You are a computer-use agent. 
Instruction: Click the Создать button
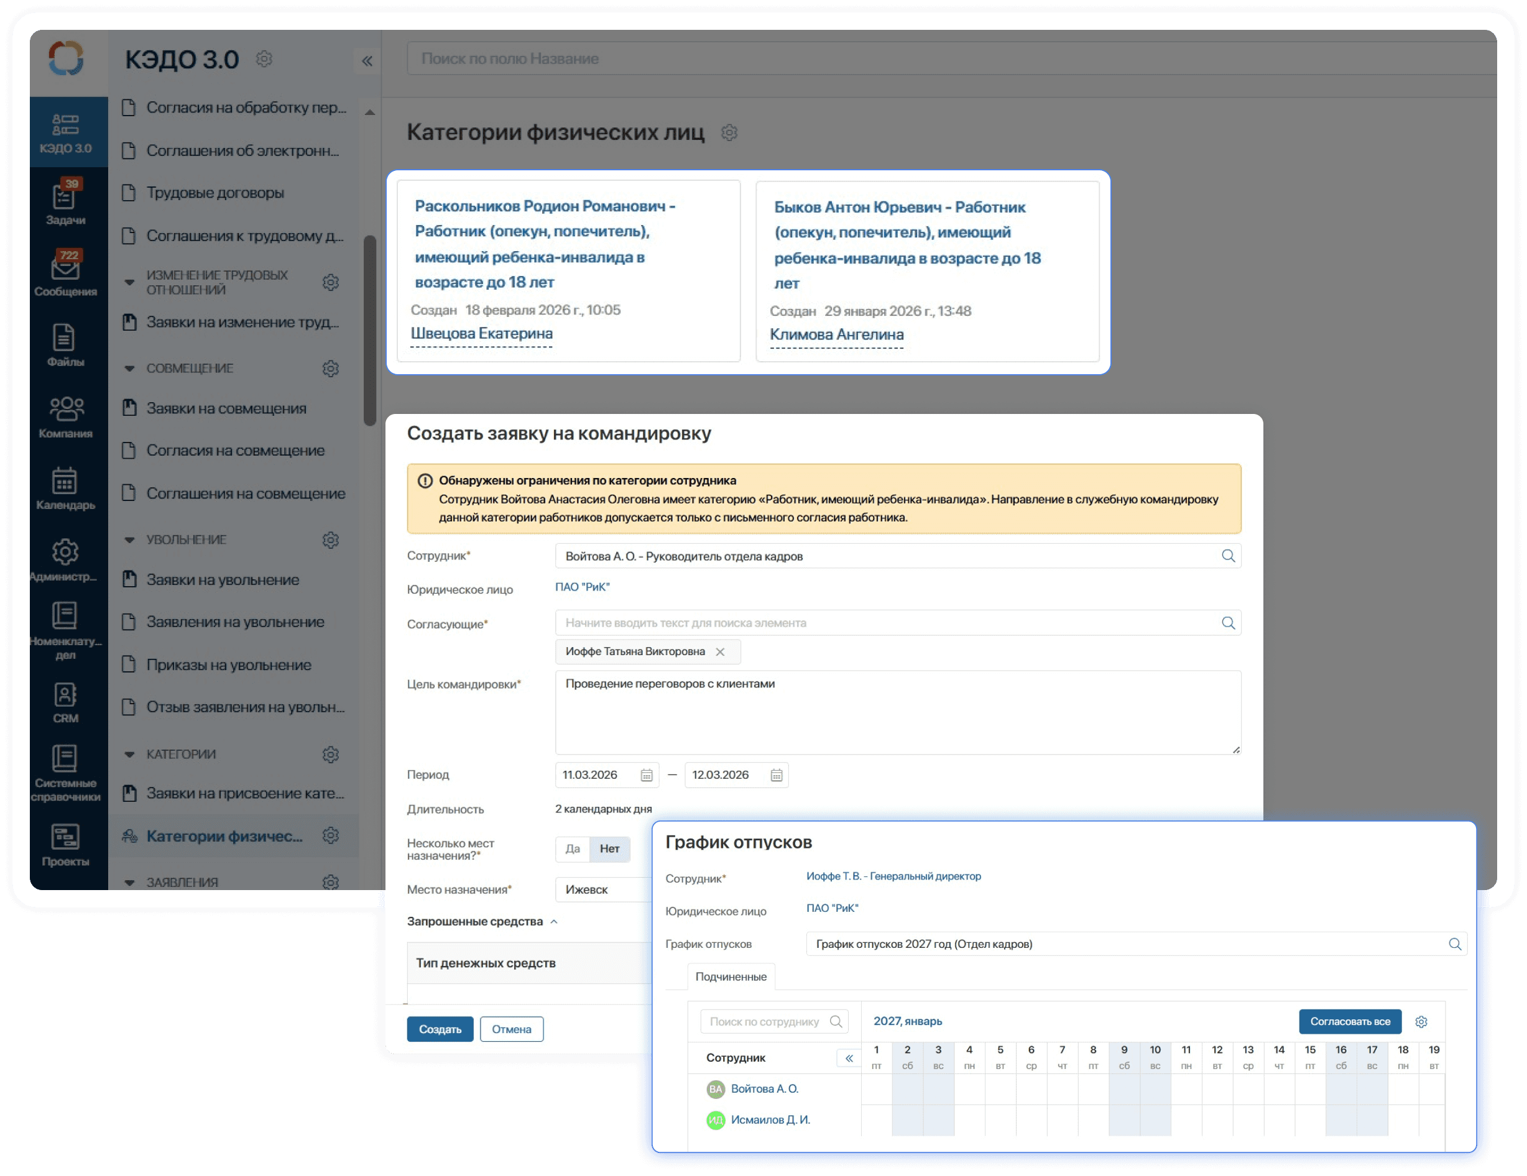pyautogui.click(x=440, y=1029)
